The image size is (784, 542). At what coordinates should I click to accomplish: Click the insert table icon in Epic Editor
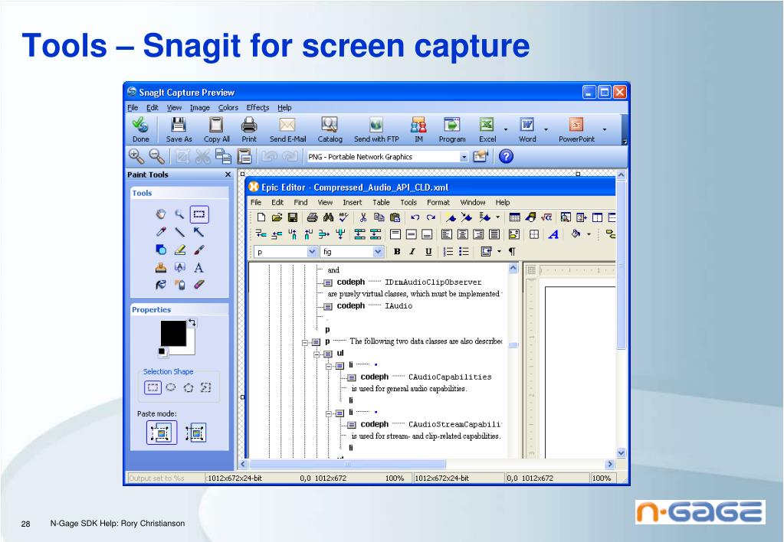(514, 217)
